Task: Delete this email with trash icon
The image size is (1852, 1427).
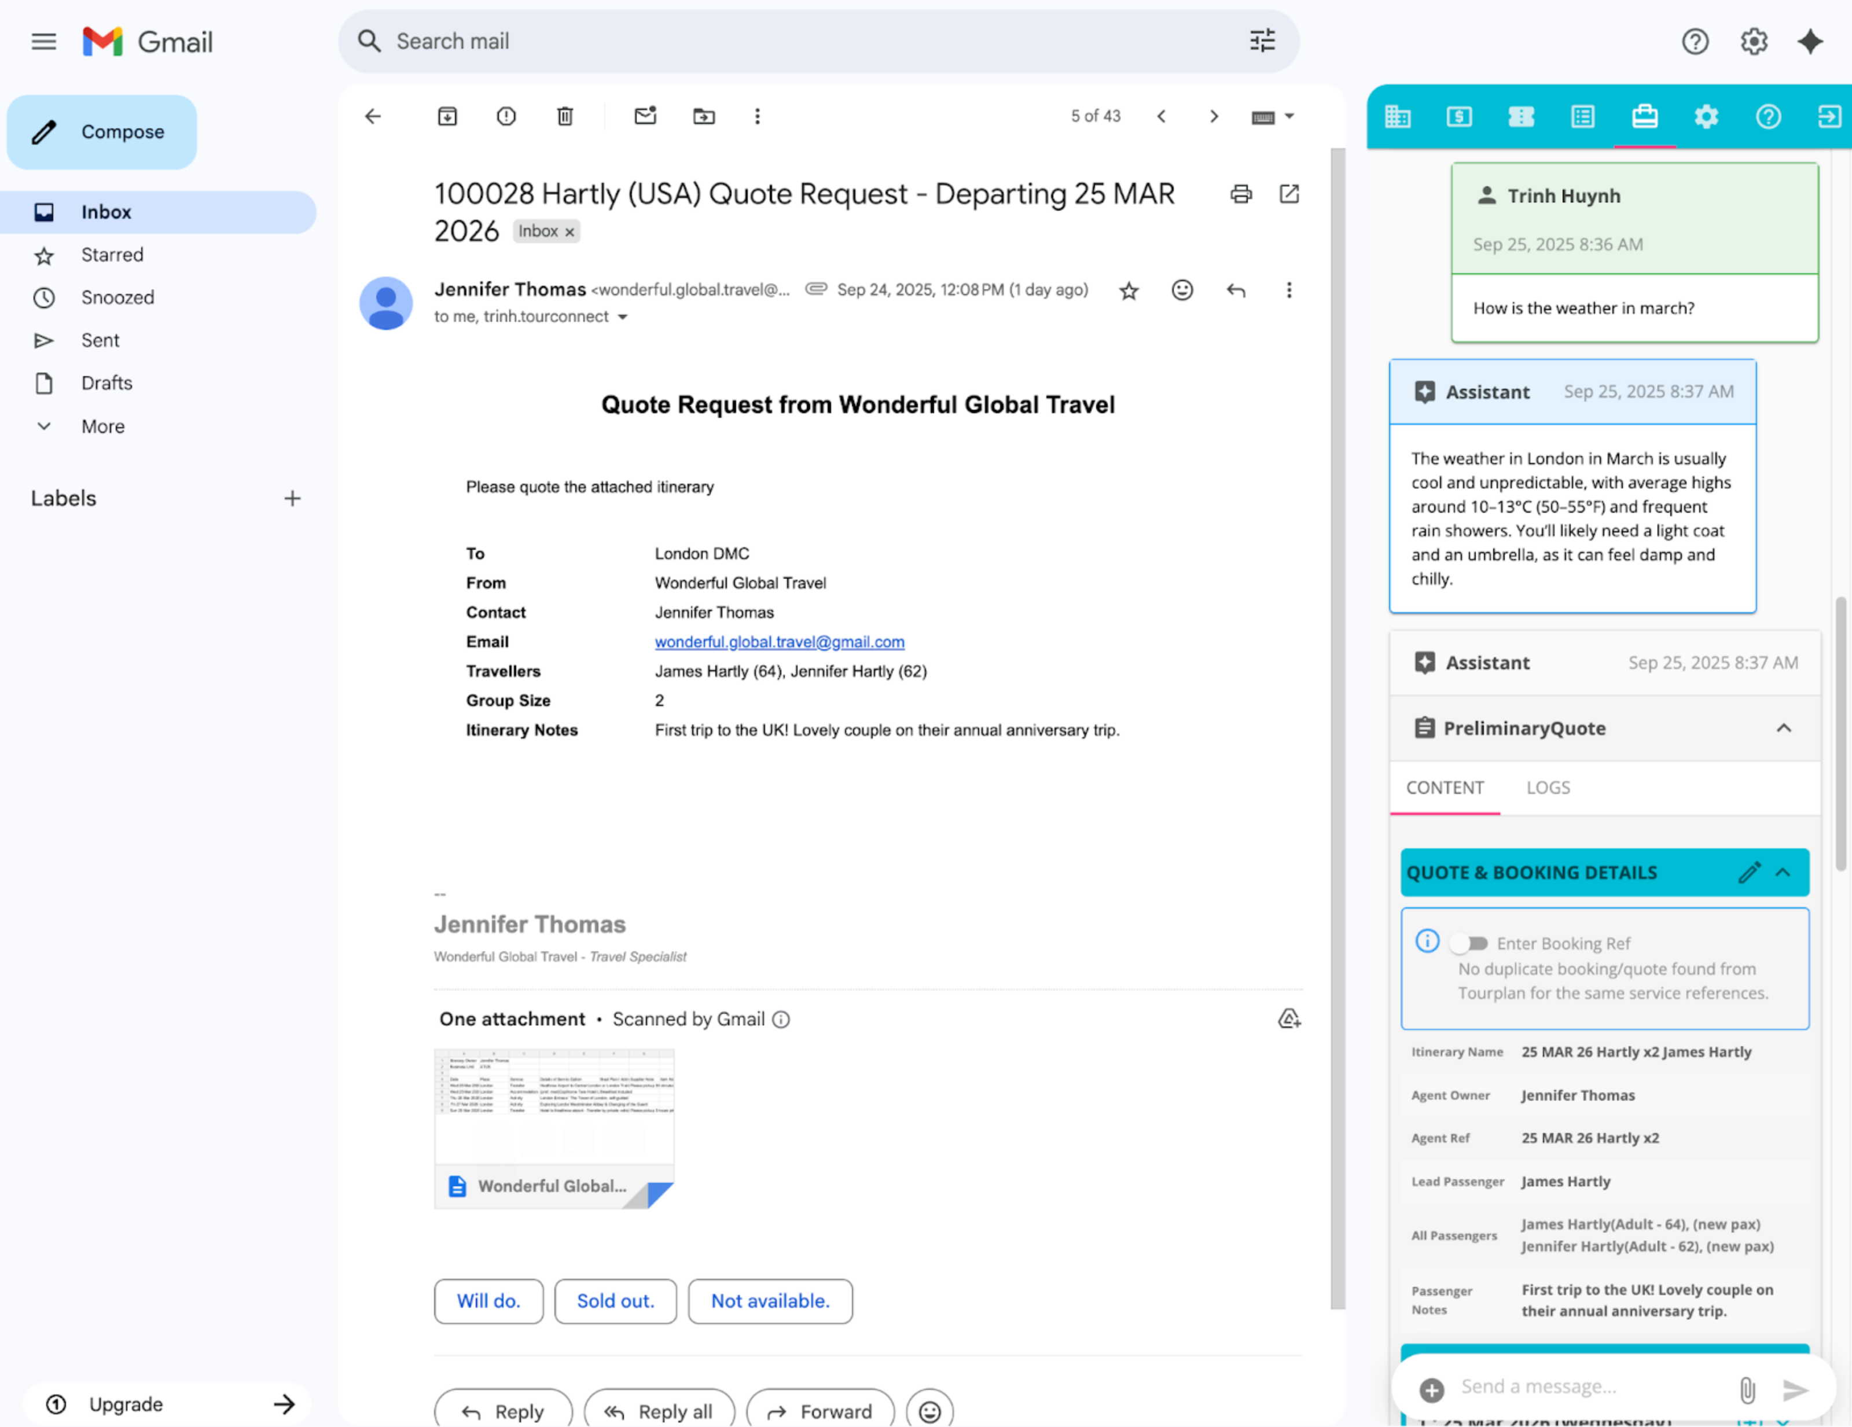Action: point(565,116)
